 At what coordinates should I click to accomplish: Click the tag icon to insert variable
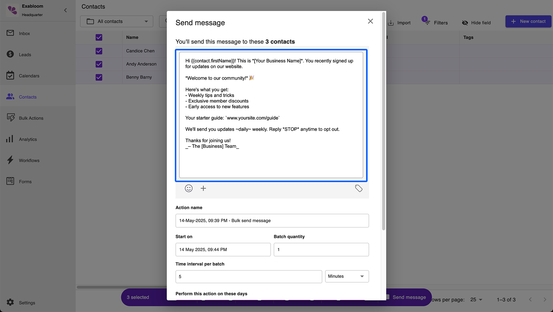click(358, 188)
